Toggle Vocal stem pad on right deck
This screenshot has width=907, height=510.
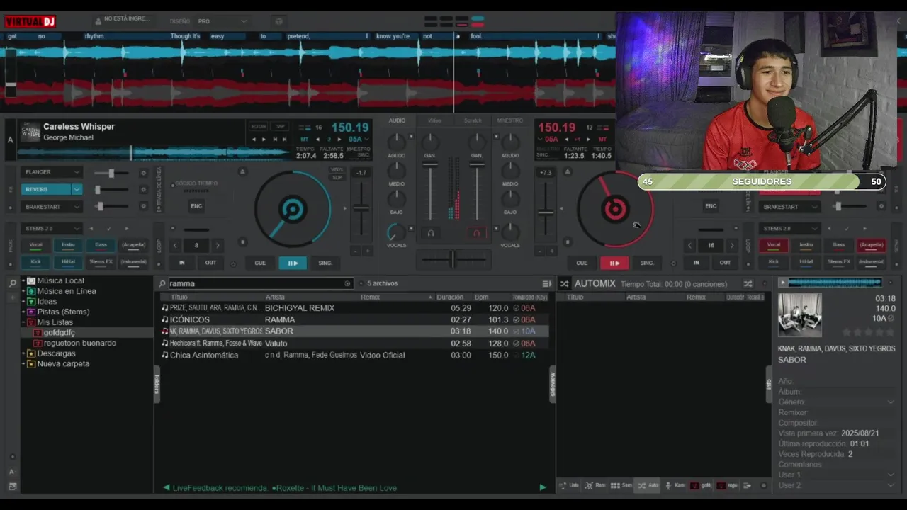774,245
